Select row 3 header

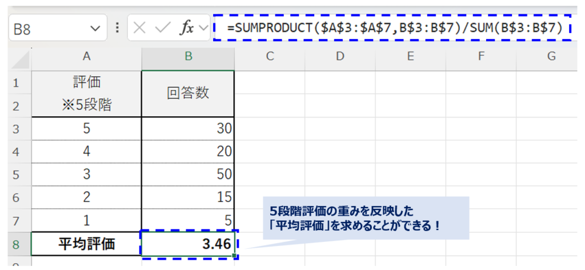[x=19, y=129]
